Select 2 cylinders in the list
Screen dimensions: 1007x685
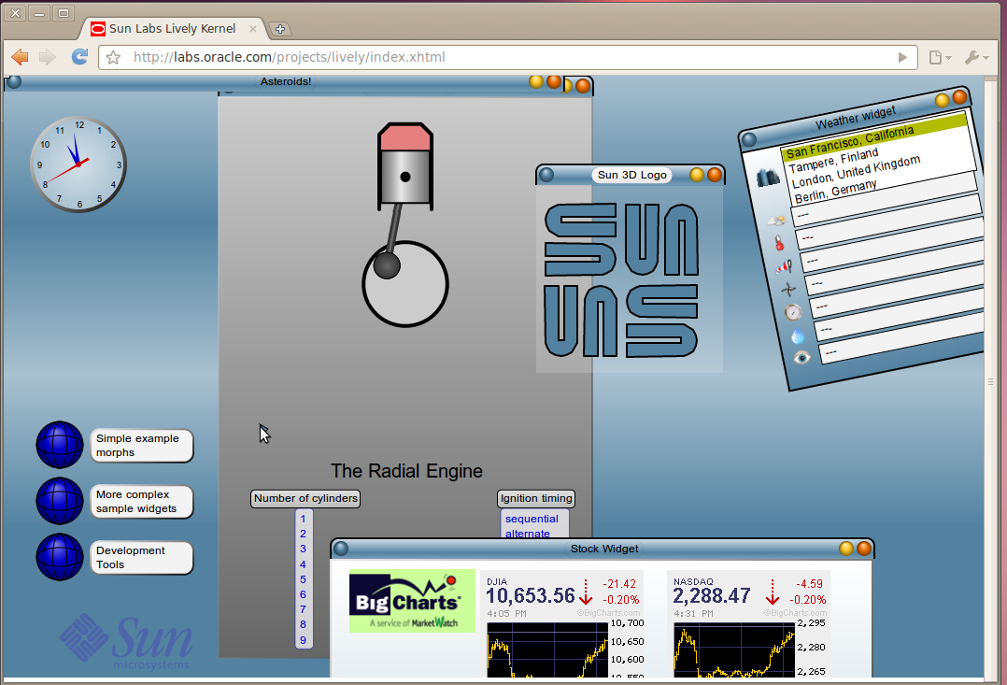click(x=303, y=534)
